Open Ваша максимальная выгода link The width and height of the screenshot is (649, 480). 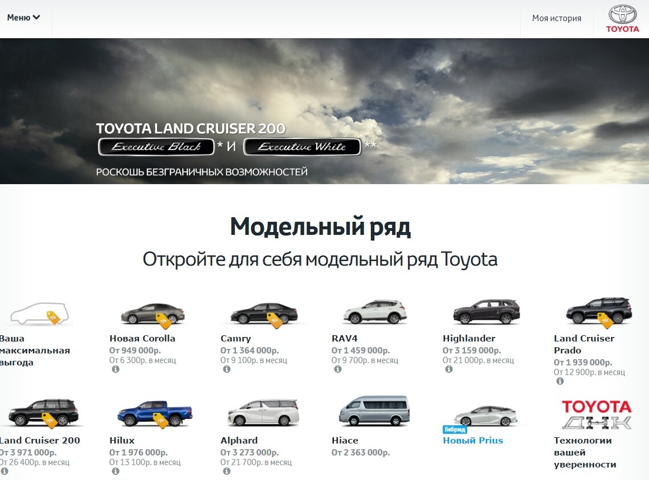pyautogui.click(x=34, y=351)
